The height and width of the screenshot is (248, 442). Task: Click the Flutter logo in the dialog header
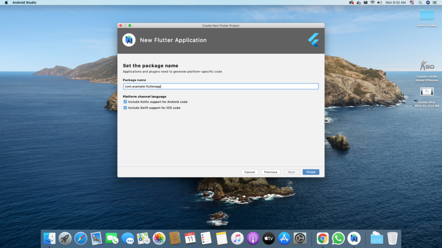tap(313, 40)
